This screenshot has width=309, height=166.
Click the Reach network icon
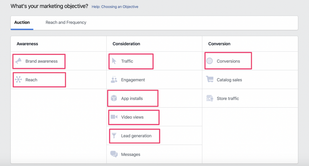click(x=18, y=80)
